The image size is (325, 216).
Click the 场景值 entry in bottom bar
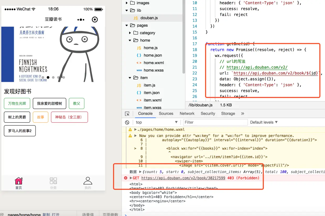pos(88,214)
